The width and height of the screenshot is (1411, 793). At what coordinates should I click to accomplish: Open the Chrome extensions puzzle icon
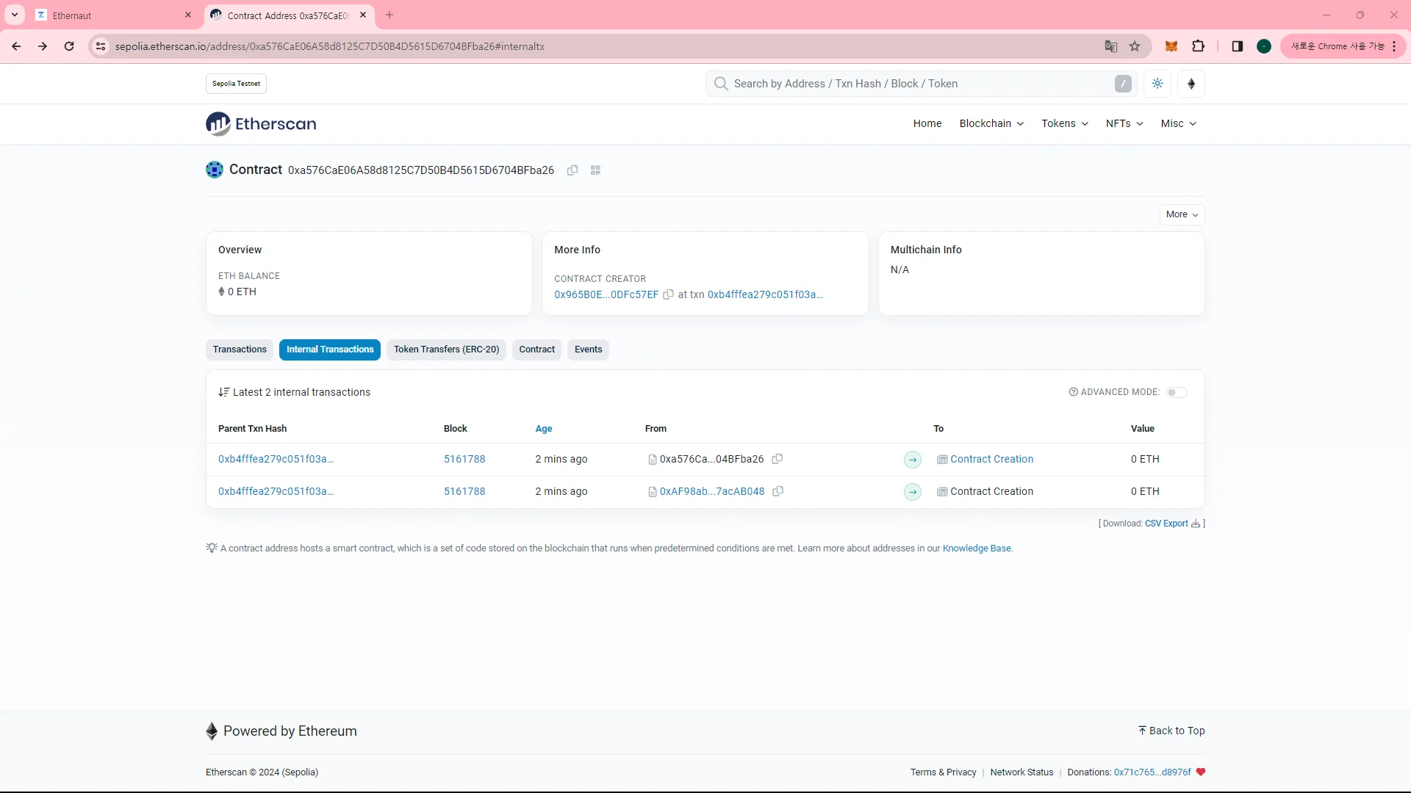point(1199,46)
